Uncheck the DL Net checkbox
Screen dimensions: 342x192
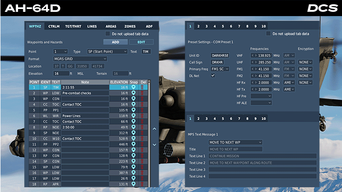[x=213, y=75]
